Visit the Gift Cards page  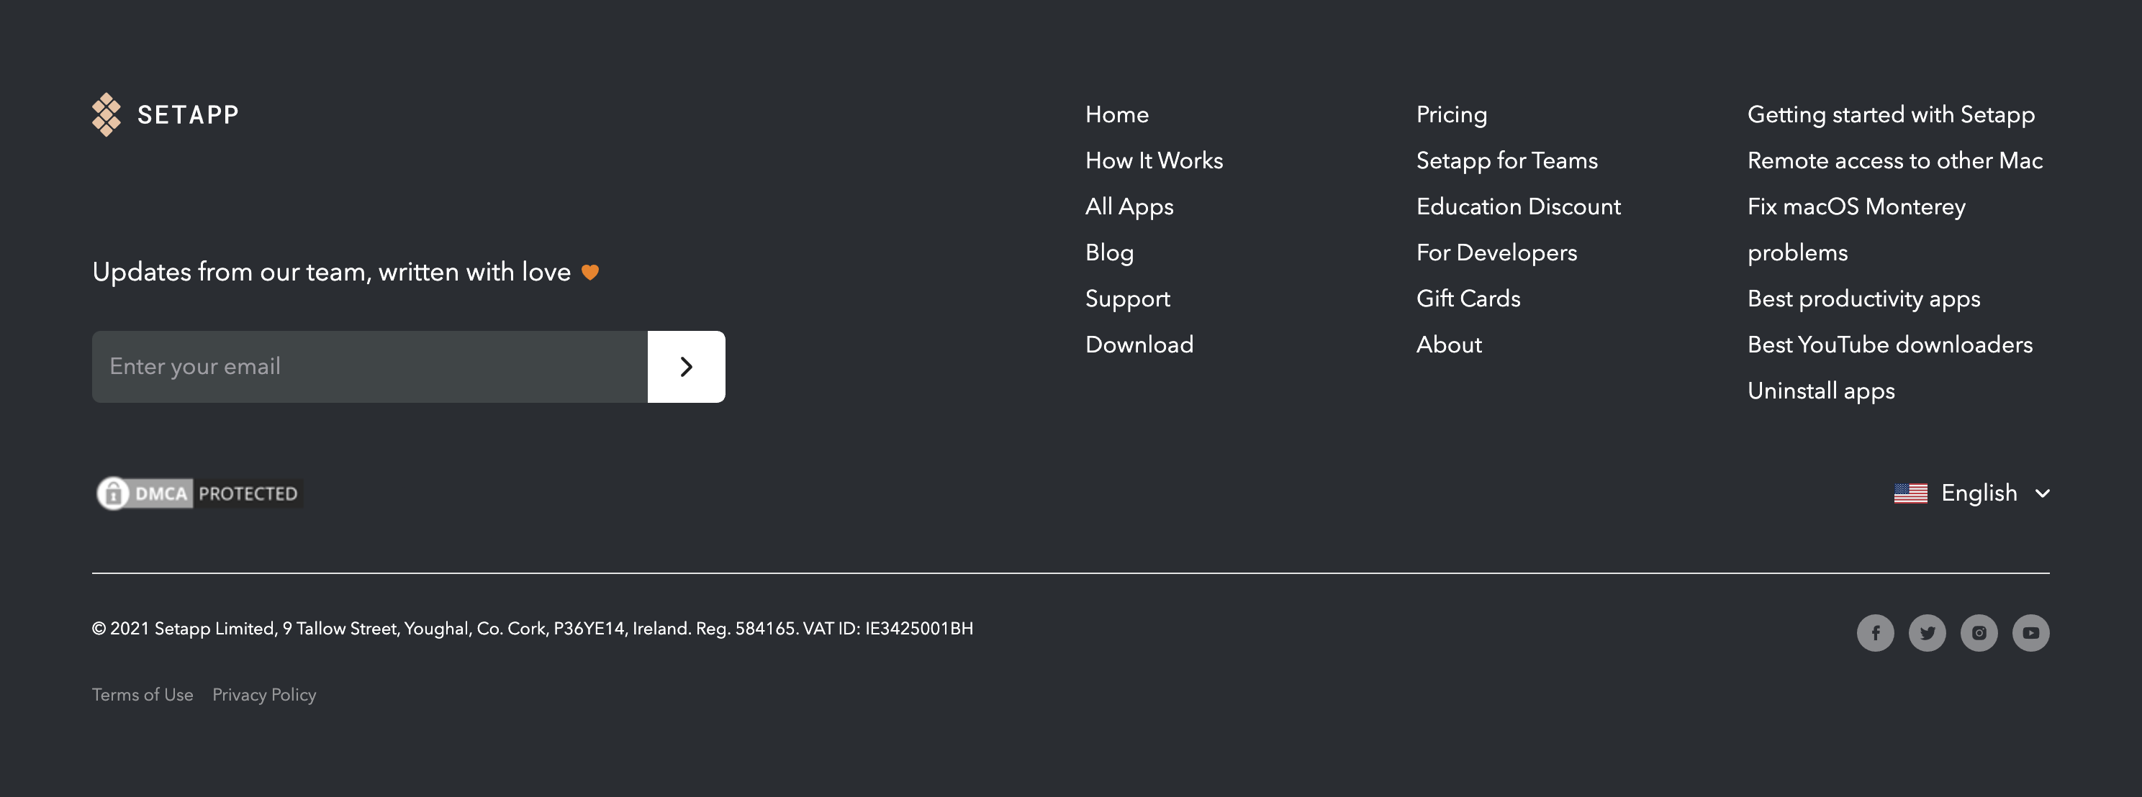click(1468, 299)
